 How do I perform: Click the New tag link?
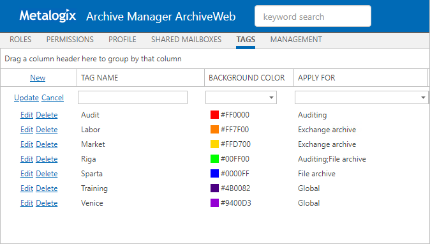[38, 78]
